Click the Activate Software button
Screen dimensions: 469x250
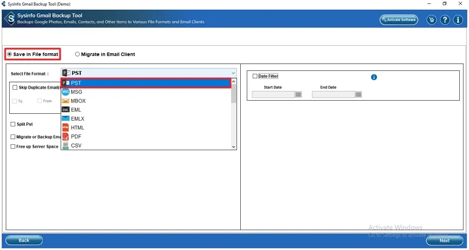click(399, 20)
